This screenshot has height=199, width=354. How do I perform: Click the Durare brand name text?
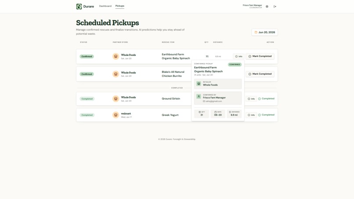point(89,7)
